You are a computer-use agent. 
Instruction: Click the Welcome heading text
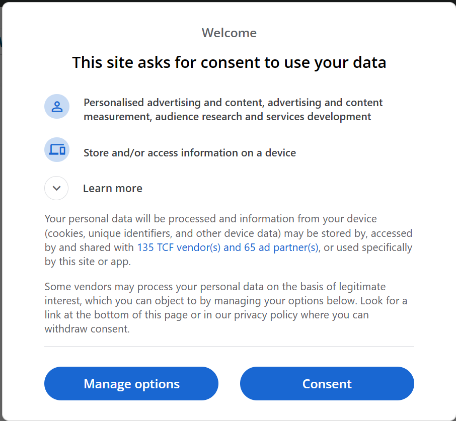(229, 33)
